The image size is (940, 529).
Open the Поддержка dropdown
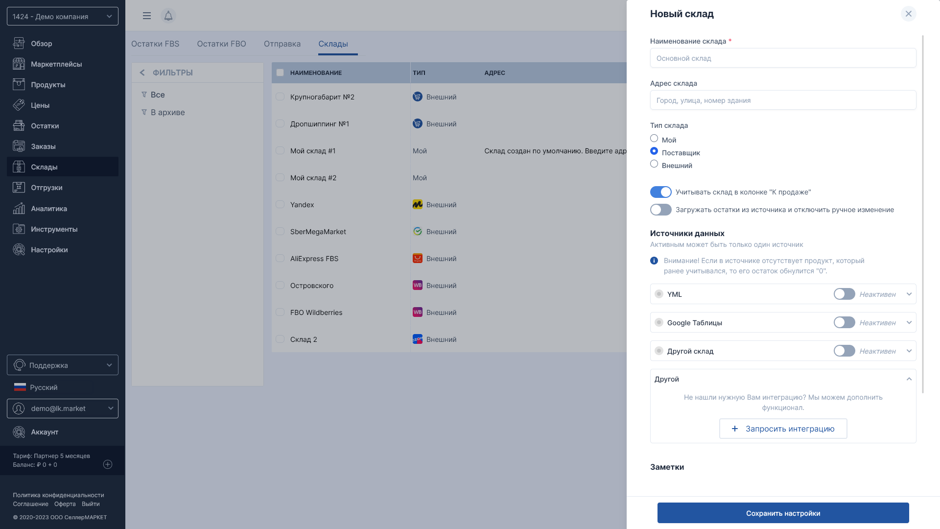point(63,365)
